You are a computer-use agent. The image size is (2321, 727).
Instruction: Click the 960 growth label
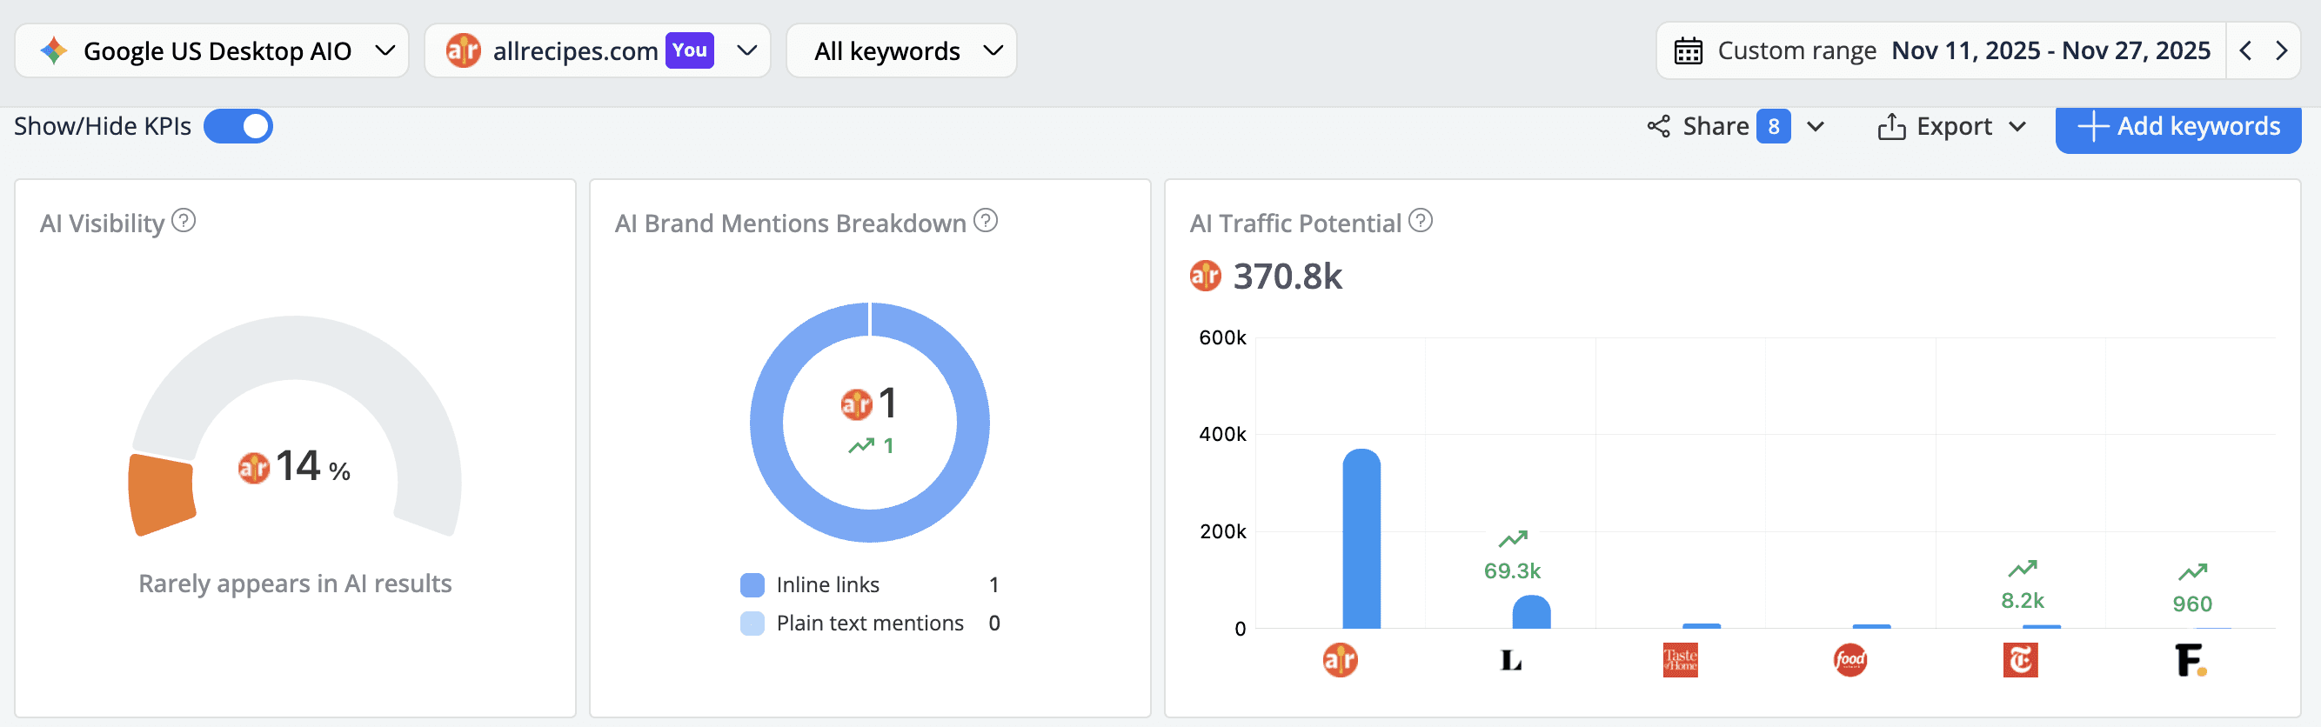click(x=2192, y=604)
